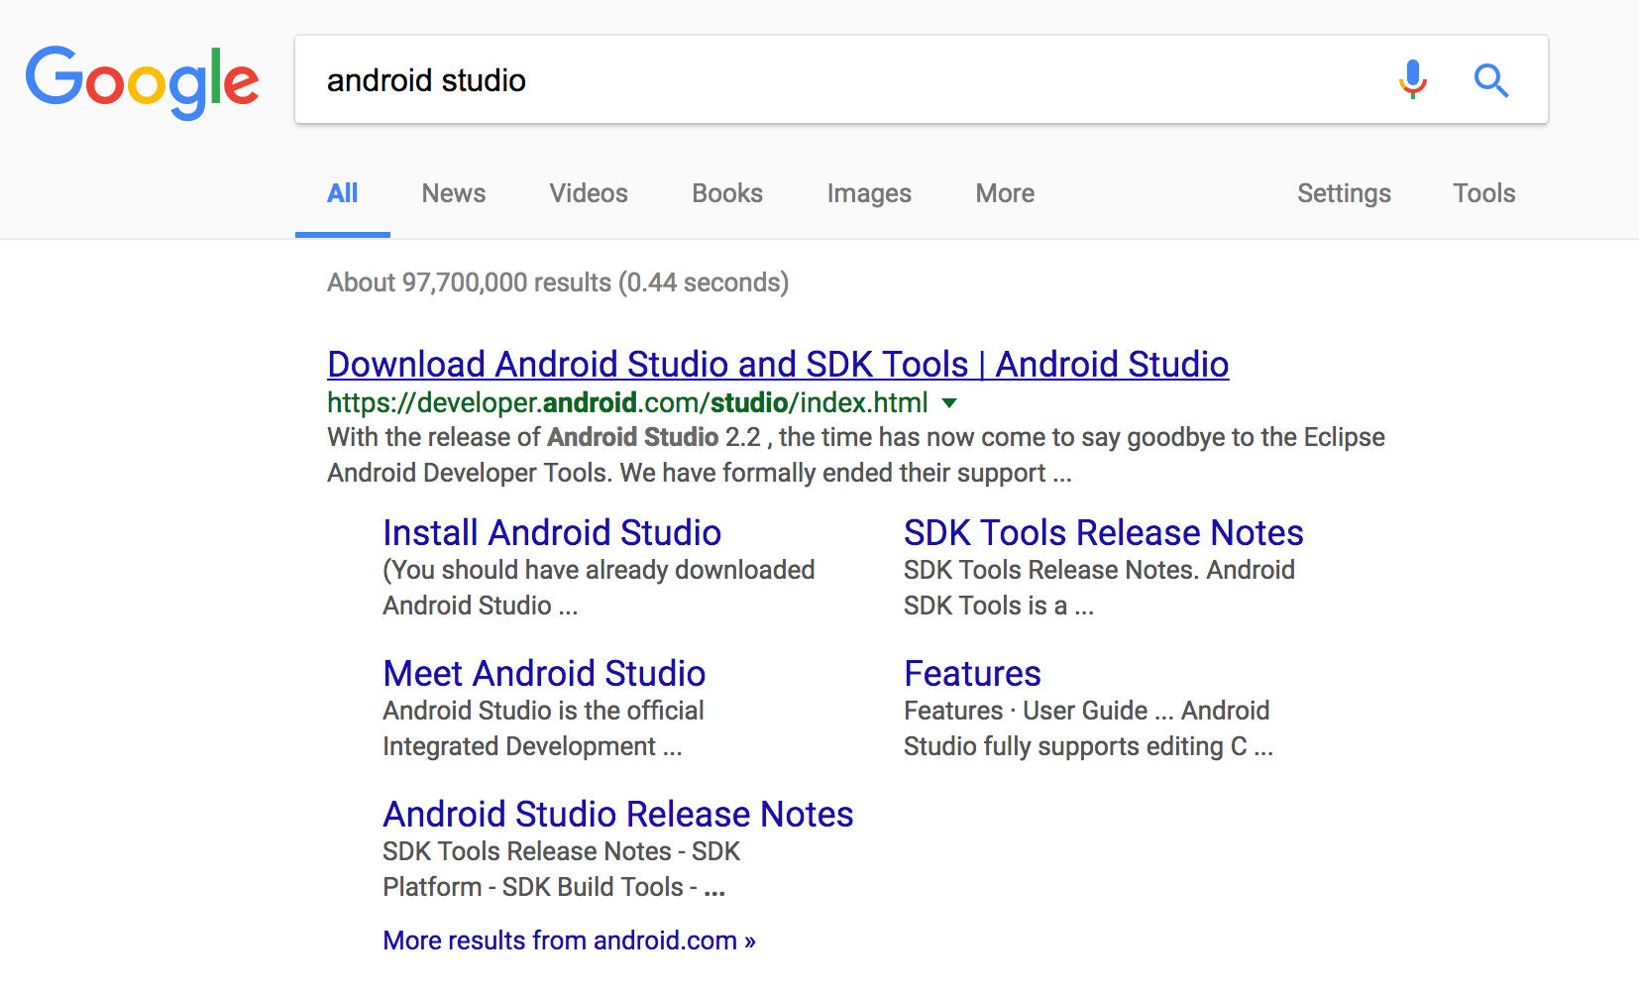Image resolution: width=1639 pixels, height=997 pixels.
Task: Open search Tools options
Action: [x=1483, y=193]
